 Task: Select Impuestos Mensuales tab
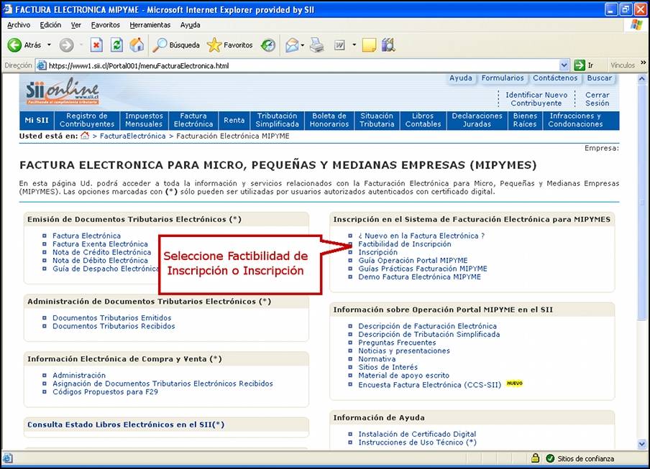click(144, 120)
